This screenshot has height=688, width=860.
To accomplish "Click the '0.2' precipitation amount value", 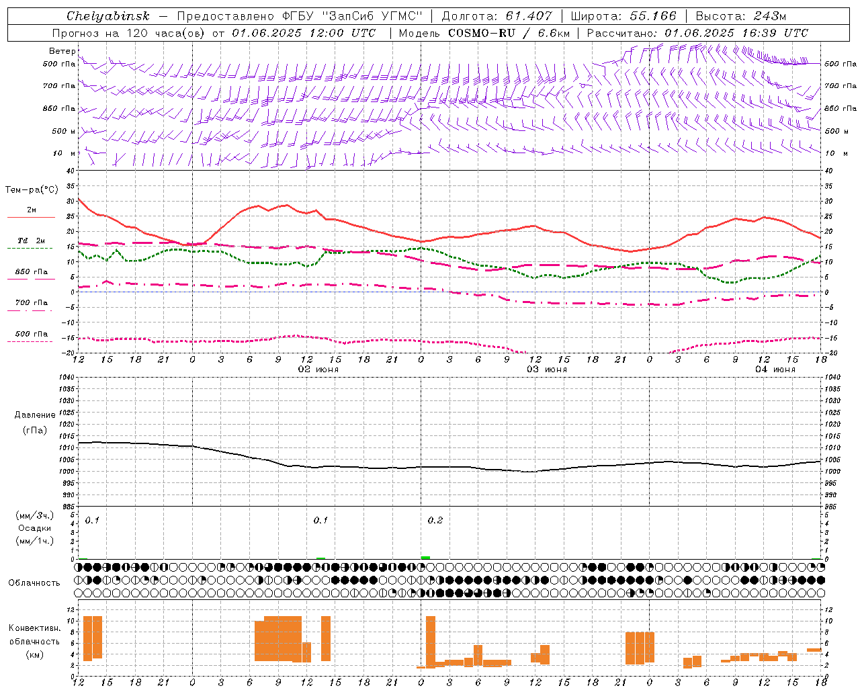I will click(x=435, y=521).
